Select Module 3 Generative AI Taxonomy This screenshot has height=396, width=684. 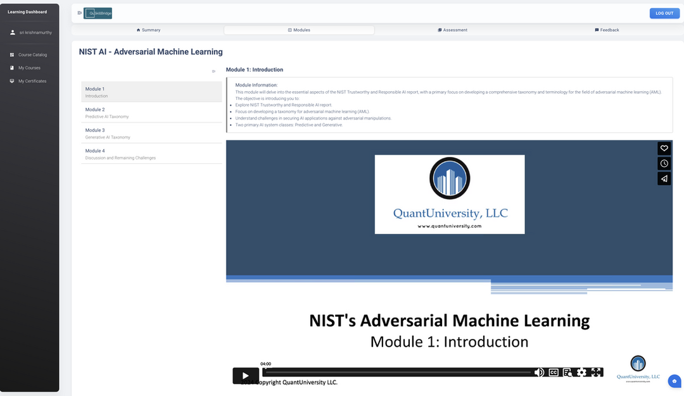tap(151, 133)
